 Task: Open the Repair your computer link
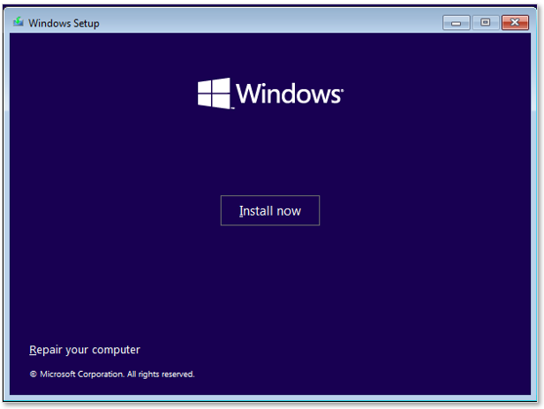point(85,350)
